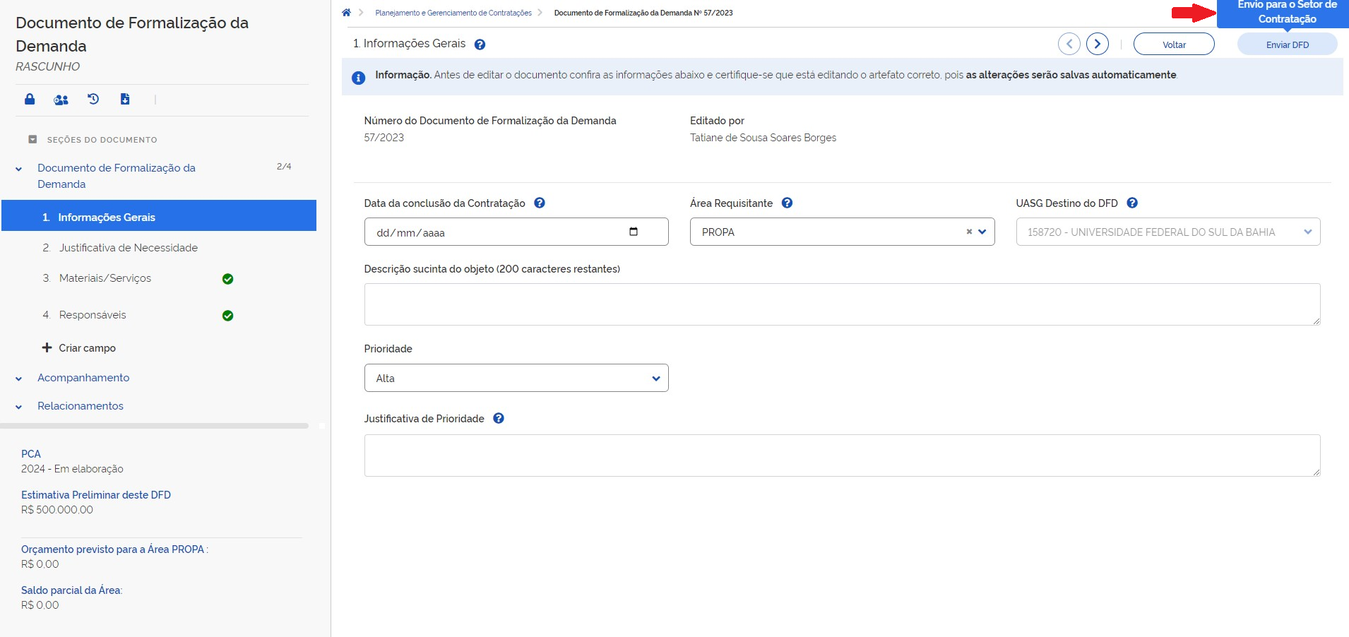The height and width of the screenshot is (637, 1349).
Task: Go to previous section arrow
Action: pos(1069,44)
